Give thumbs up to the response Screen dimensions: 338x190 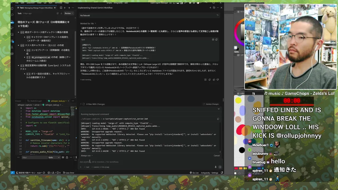pos(214,79)
